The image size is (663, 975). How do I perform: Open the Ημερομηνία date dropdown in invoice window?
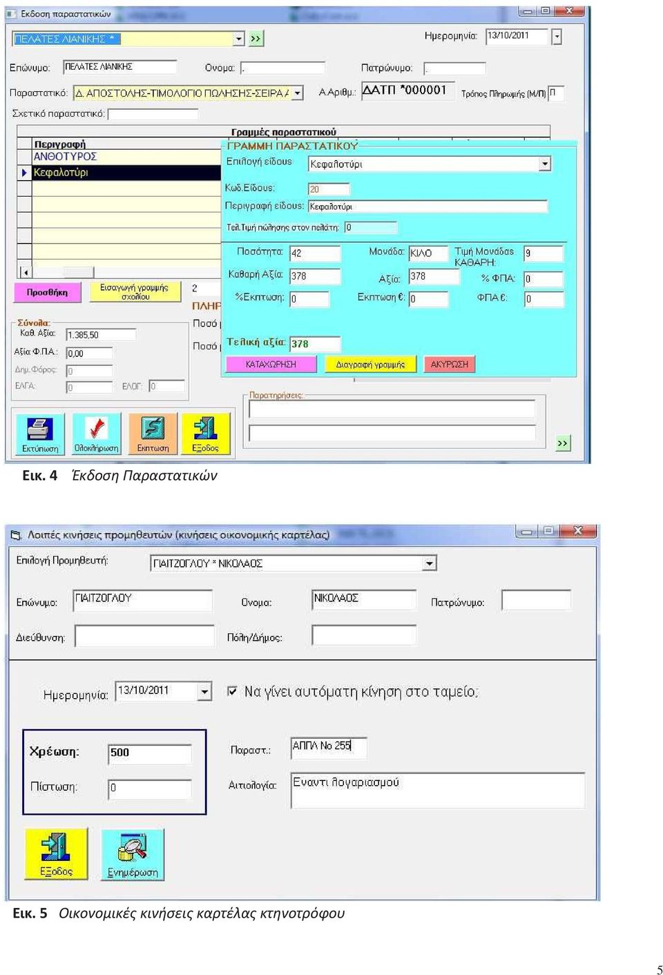557,36
